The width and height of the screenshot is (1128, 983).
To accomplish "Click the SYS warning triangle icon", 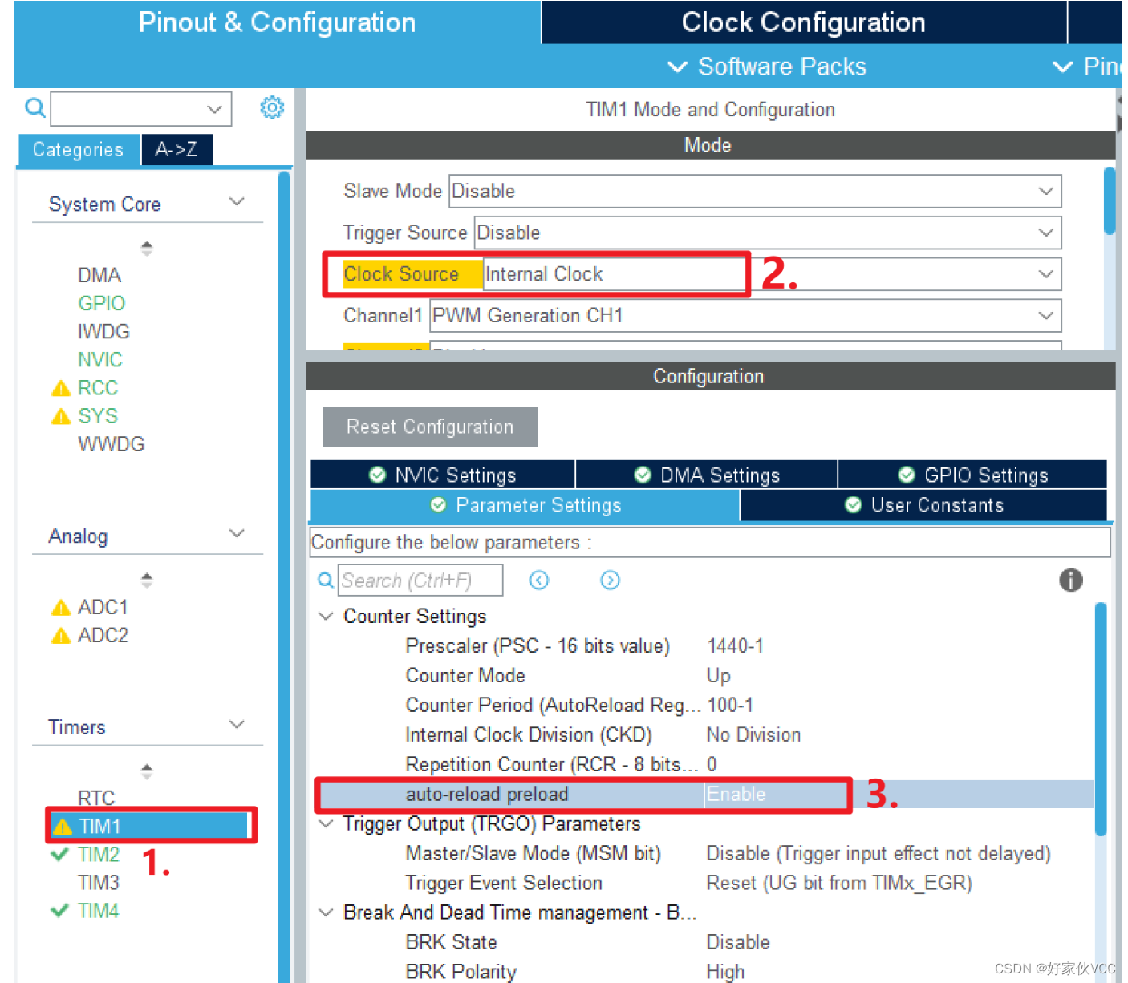I will [61, 417].
